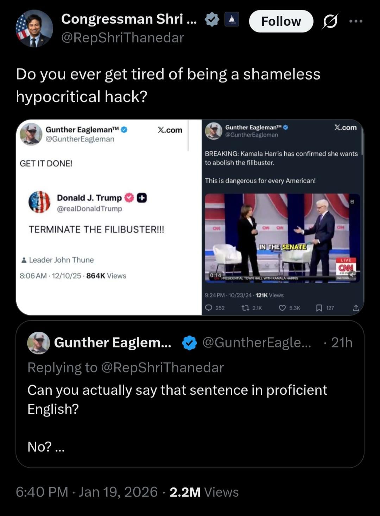Open the three-dot more options menu
The height and width of the screenshot is (516, 380).
click(x=356, y=21)
